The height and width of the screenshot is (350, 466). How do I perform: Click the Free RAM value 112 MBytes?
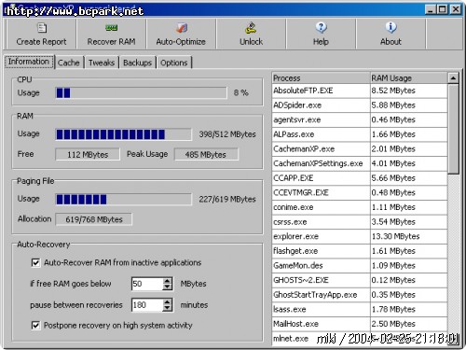coord(88,155)
